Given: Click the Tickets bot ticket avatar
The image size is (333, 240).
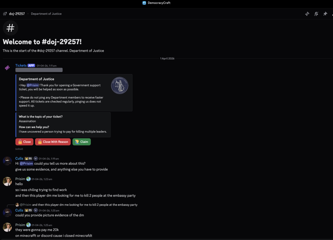Looking at the screenshot, I should pos(7,68).
